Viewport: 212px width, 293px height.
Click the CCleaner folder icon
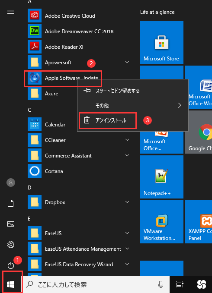pos(35,140)
